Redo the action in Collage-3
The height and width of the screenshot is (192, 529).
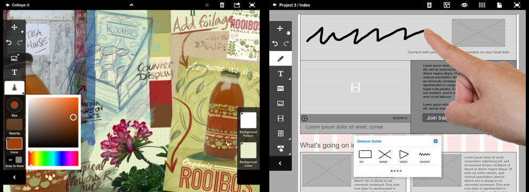point(20,43)
